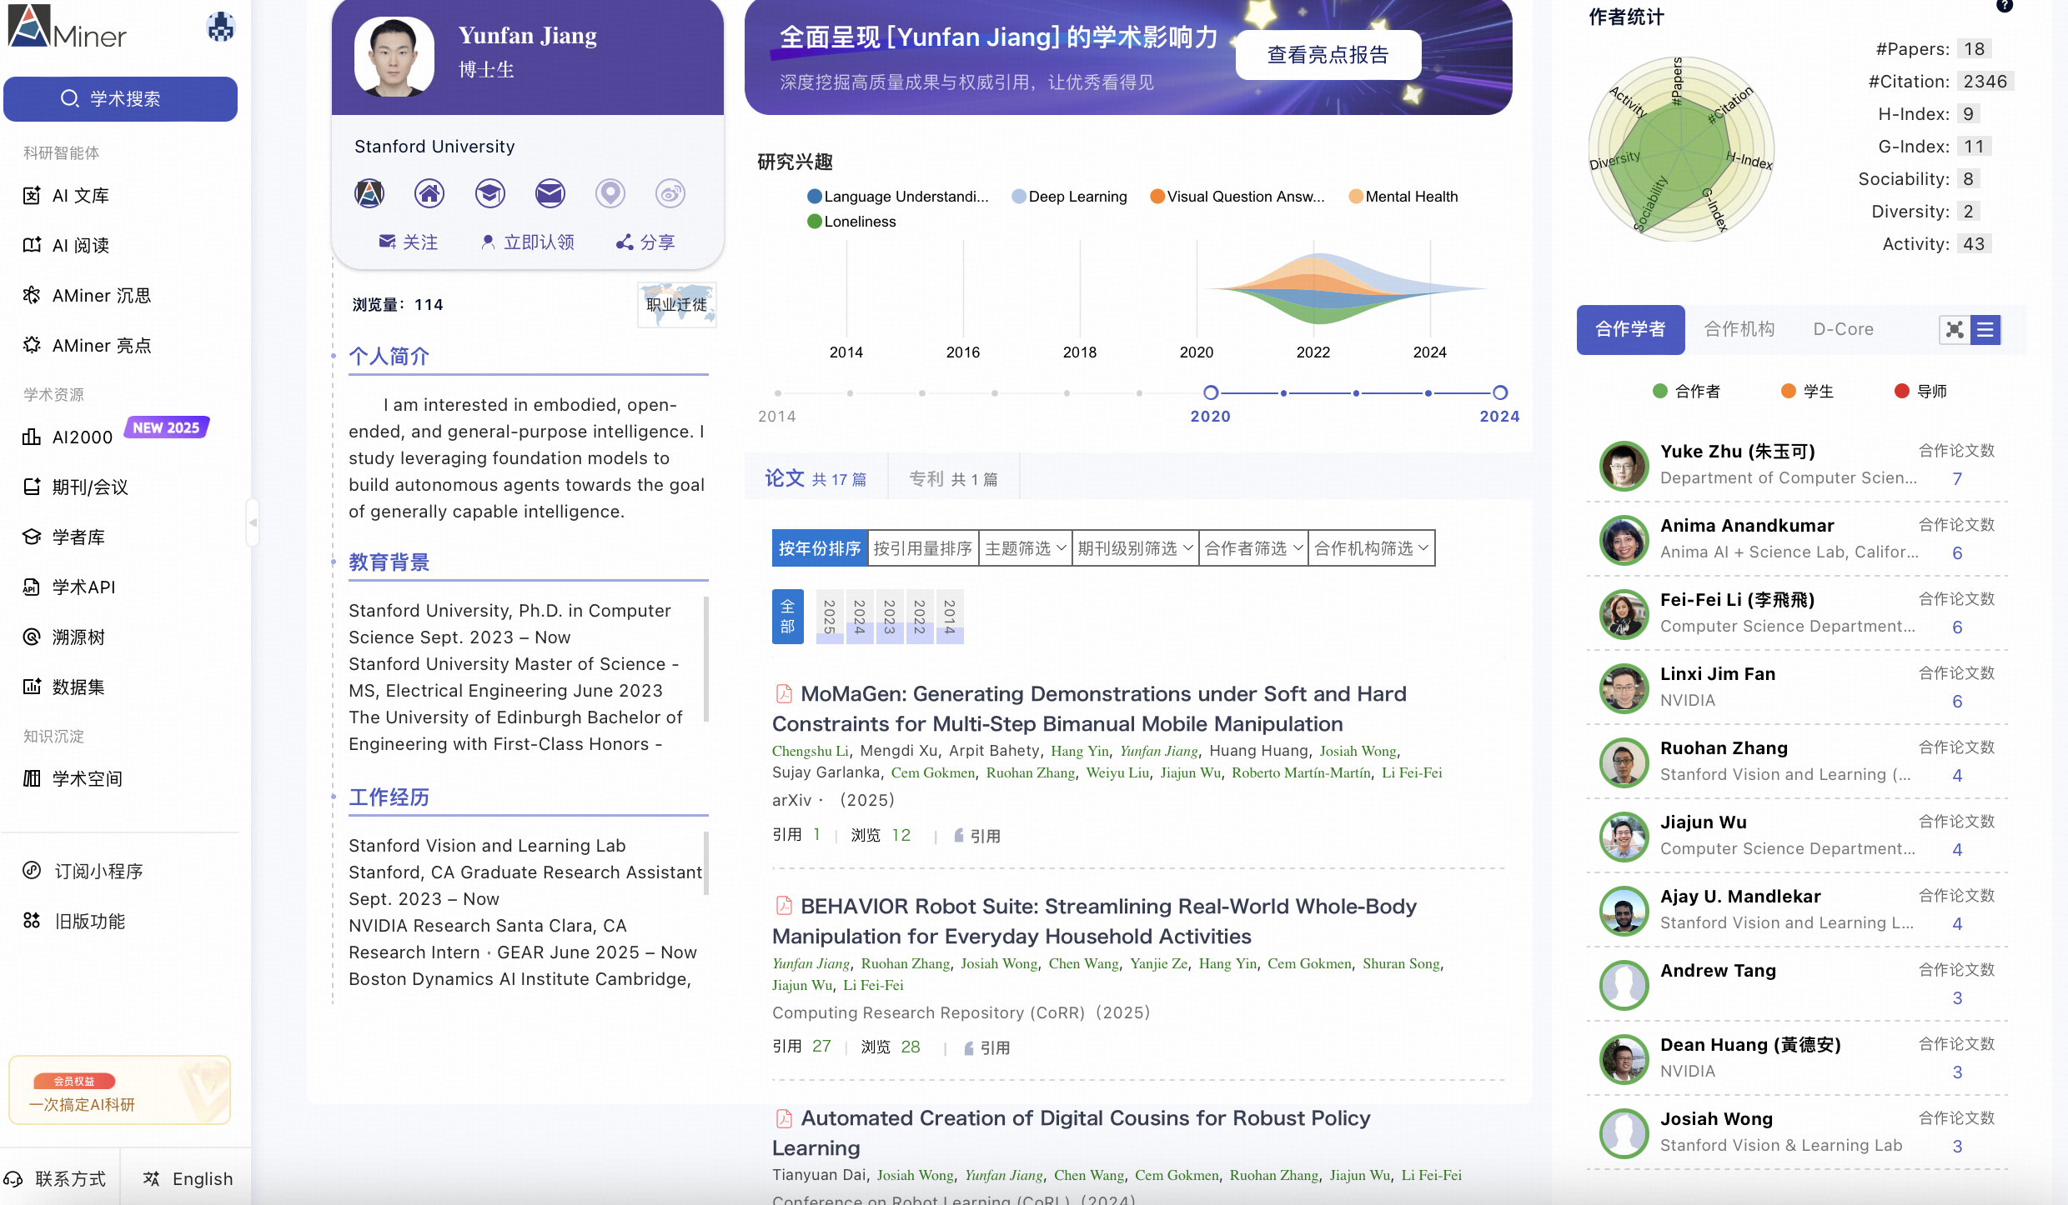Screen dimensions: 2068x1205
Task: Toggle the Deep Learning legend item
Action: pos(1069,197)
